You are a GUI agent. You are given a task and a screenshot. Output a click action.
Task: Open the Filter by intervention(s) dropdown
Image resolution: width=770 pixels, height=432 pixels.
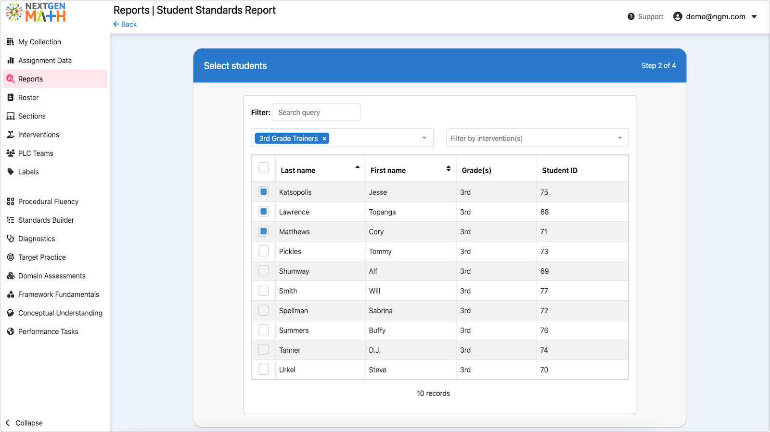[x=537, y=138]
